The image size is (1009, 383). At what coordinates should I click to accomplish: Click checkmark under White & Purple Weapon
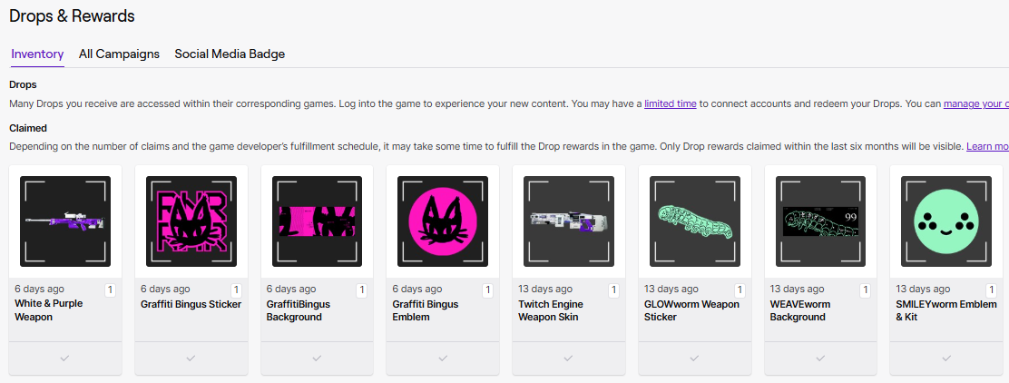(64, 358)
